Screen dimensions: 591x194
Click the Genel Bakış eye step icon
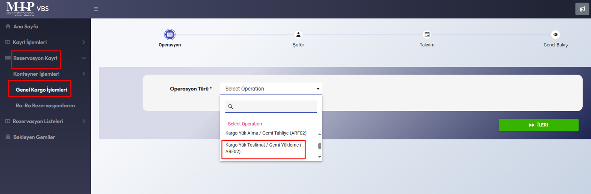click(555, 35)
